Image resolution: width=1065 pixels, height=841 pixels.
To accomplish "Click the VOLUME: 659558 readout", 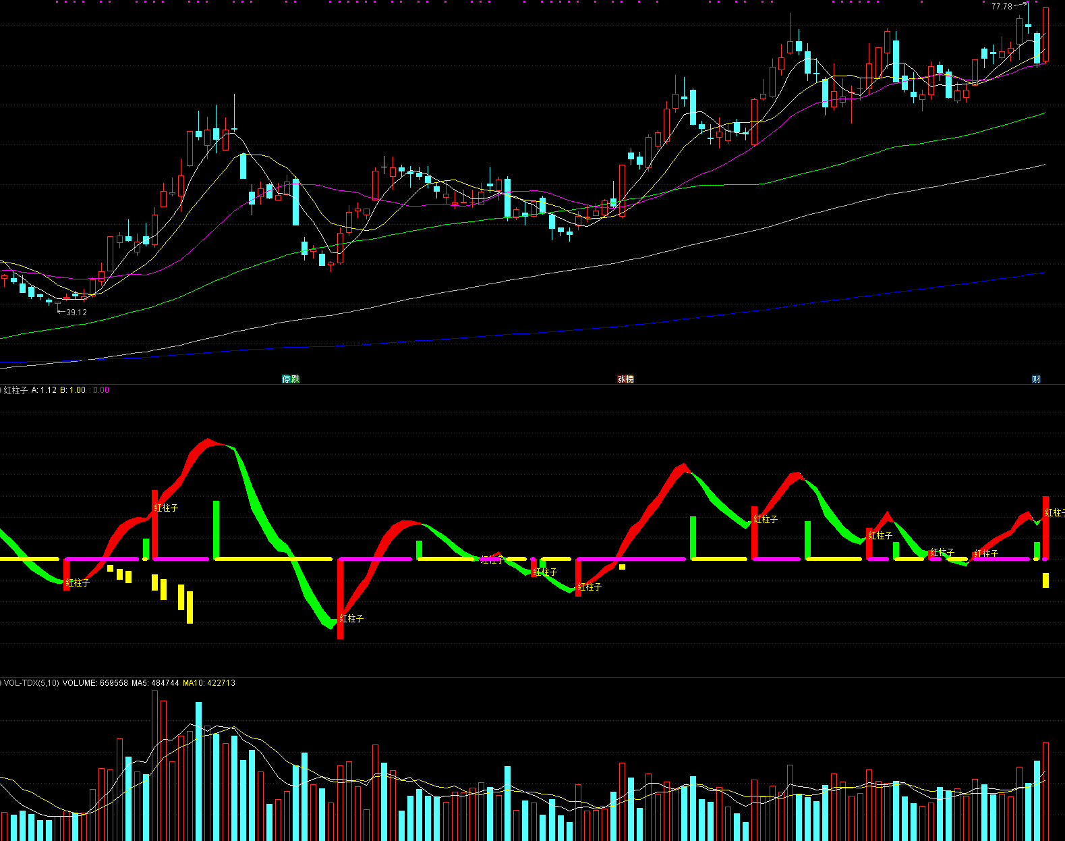I will tap(95, 683).
